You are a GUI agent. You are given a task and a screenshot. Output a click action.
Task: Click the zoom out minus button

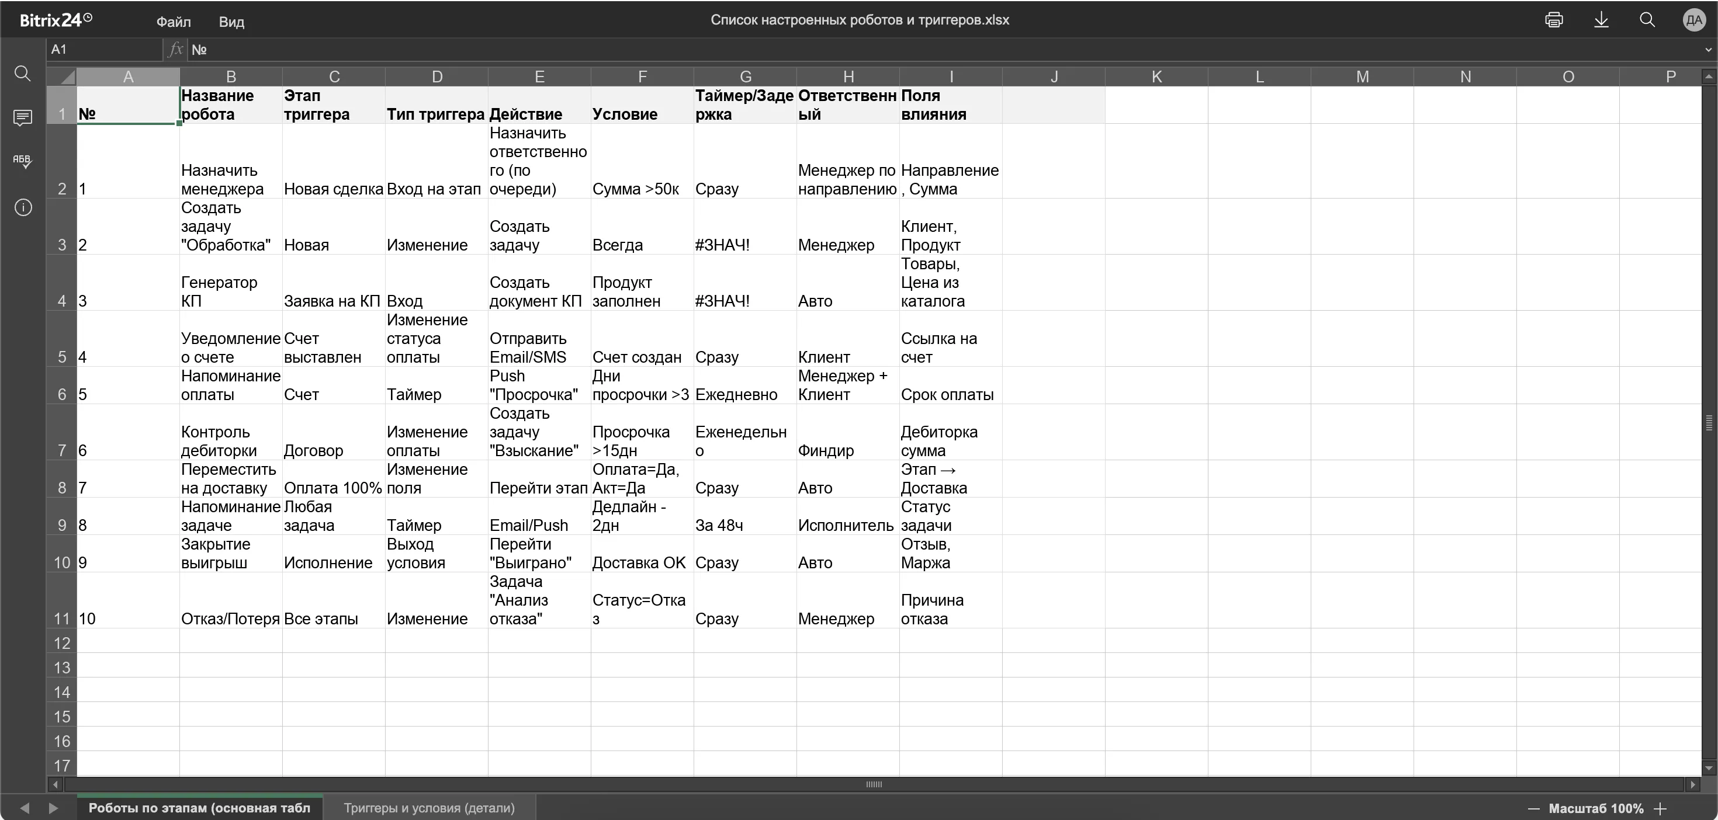click(x=1533, y=808)
